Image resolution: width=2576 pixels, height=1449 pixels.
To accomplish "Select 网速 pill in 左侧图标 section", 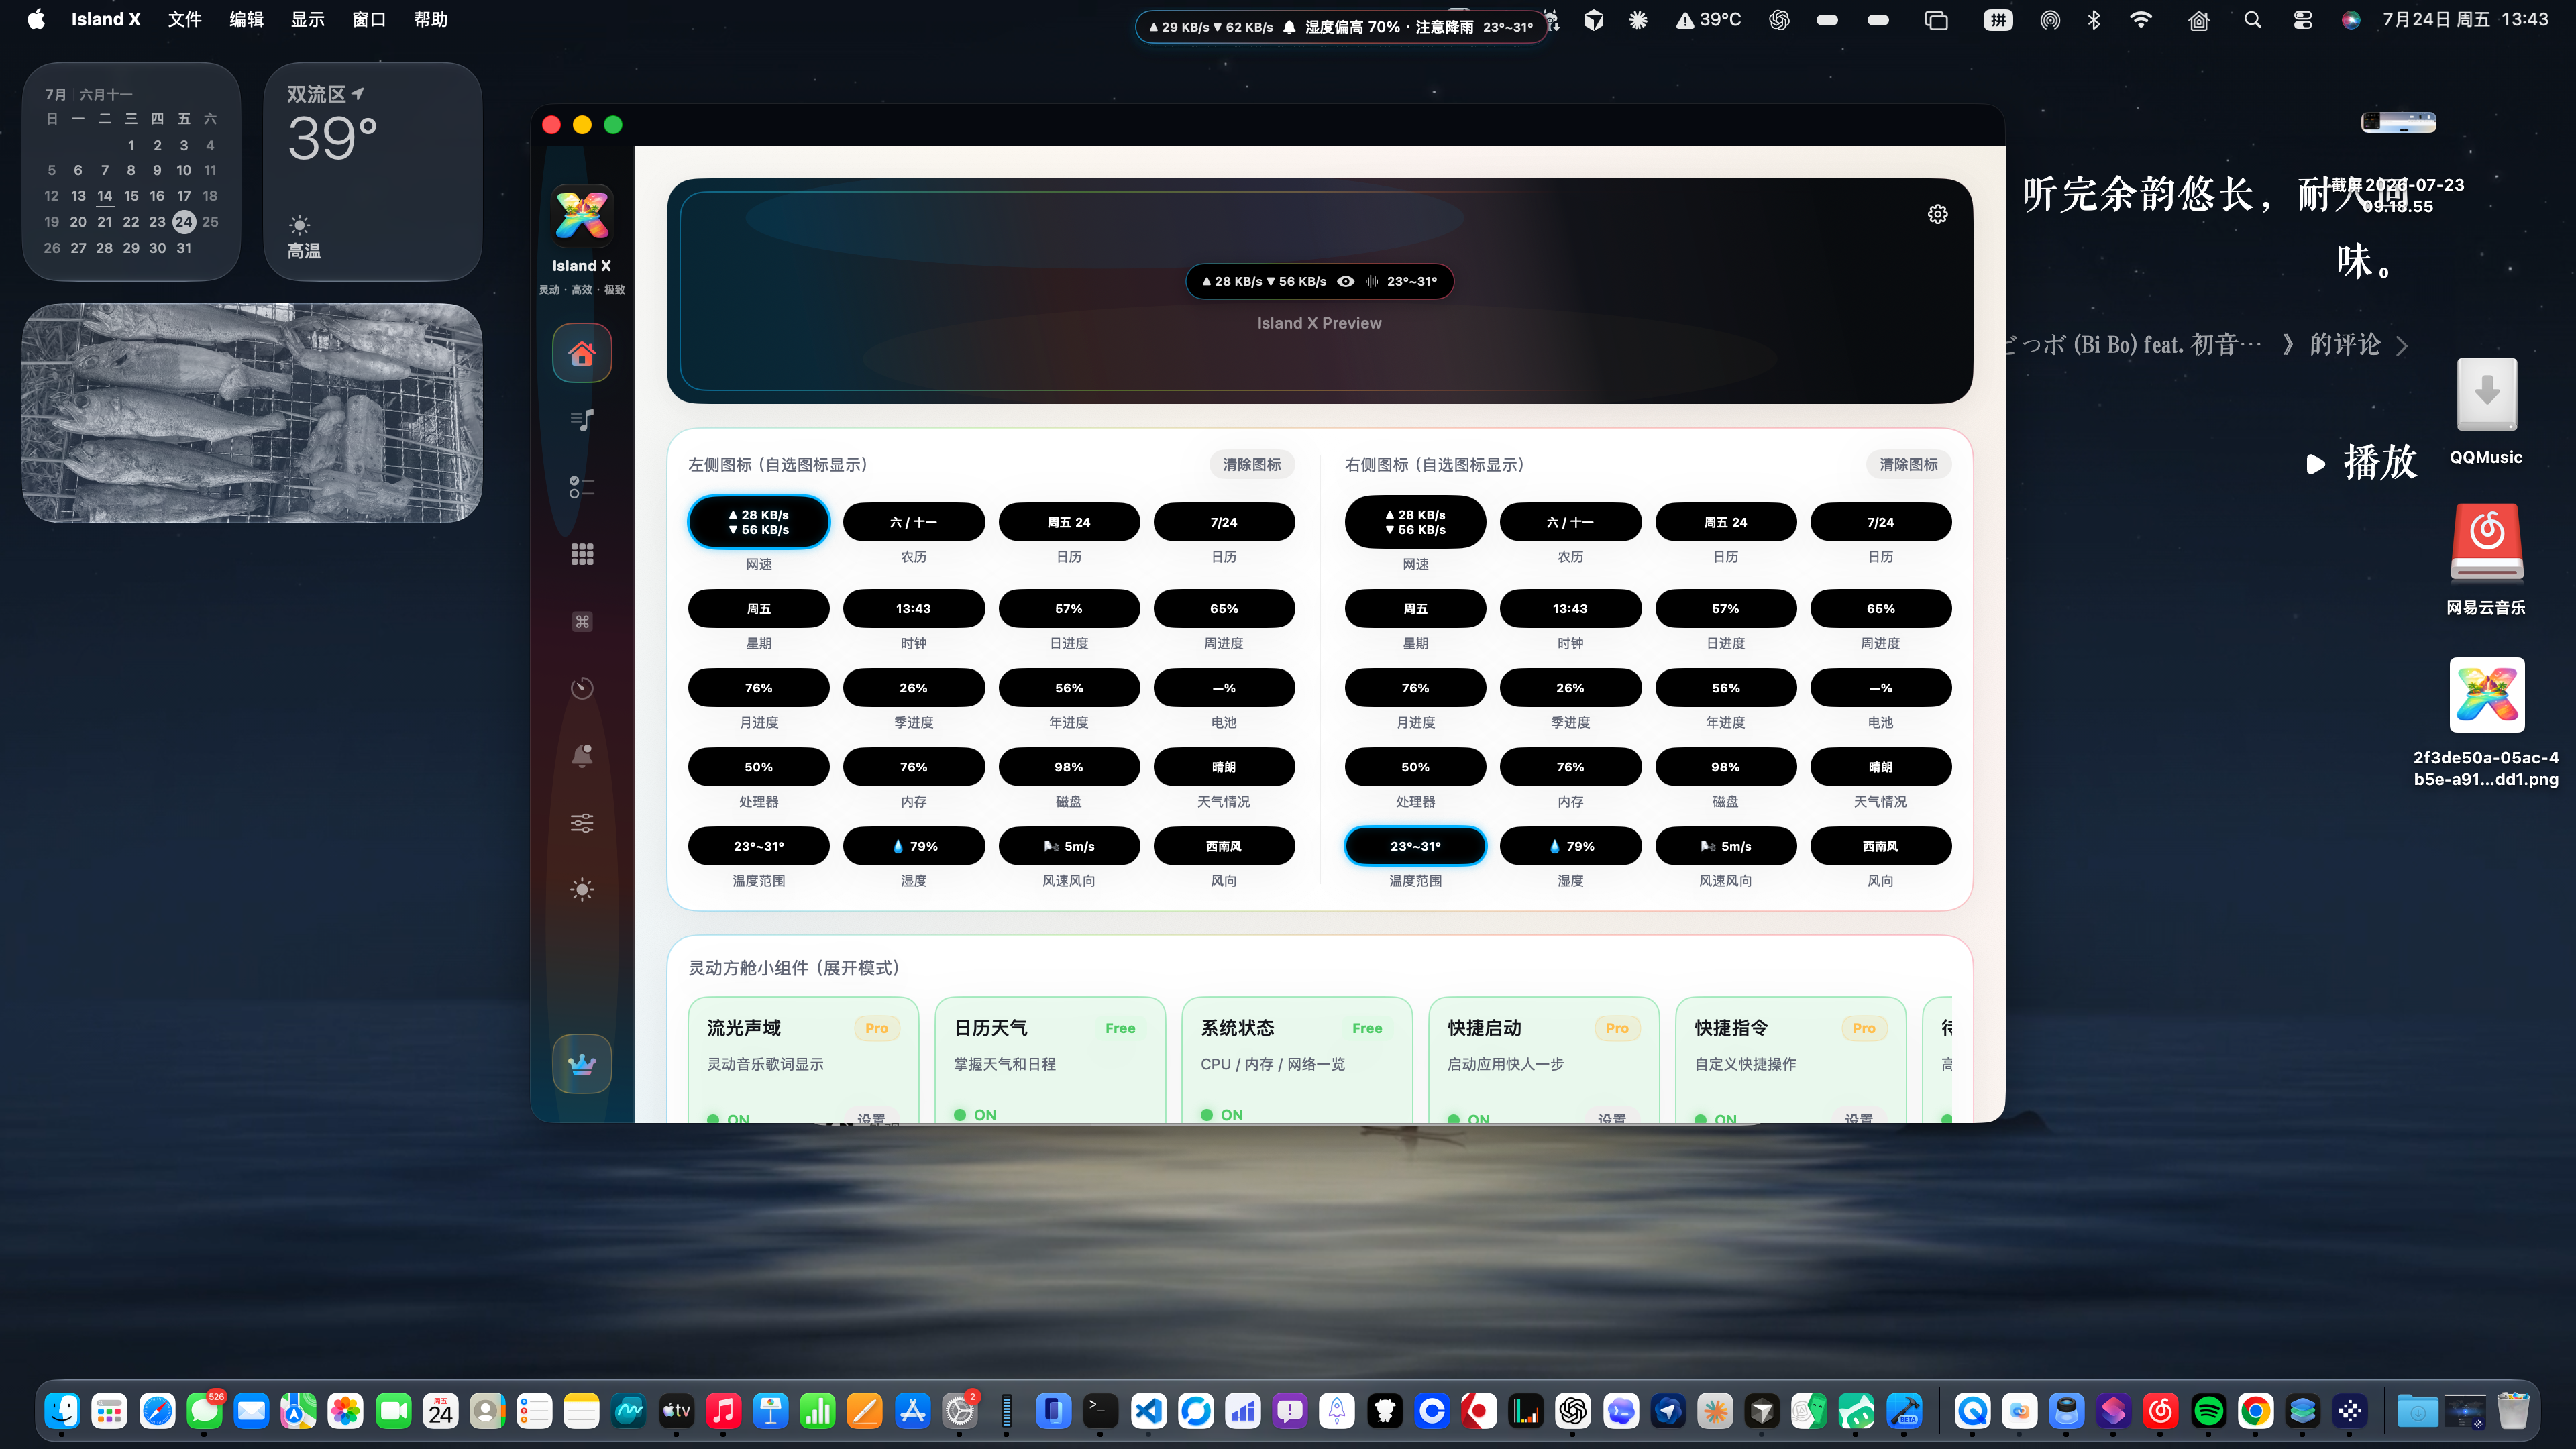I will coord(758,522).
